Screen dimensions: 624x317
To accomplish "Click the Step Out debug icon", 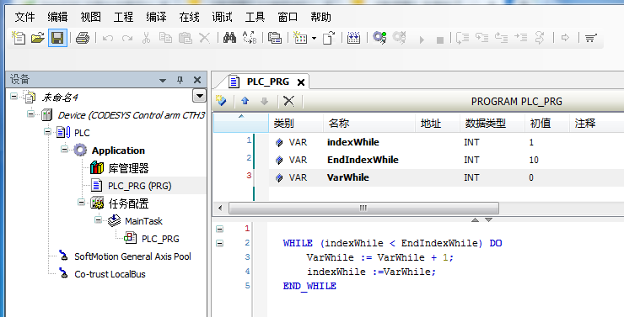I will coord(502,38).
